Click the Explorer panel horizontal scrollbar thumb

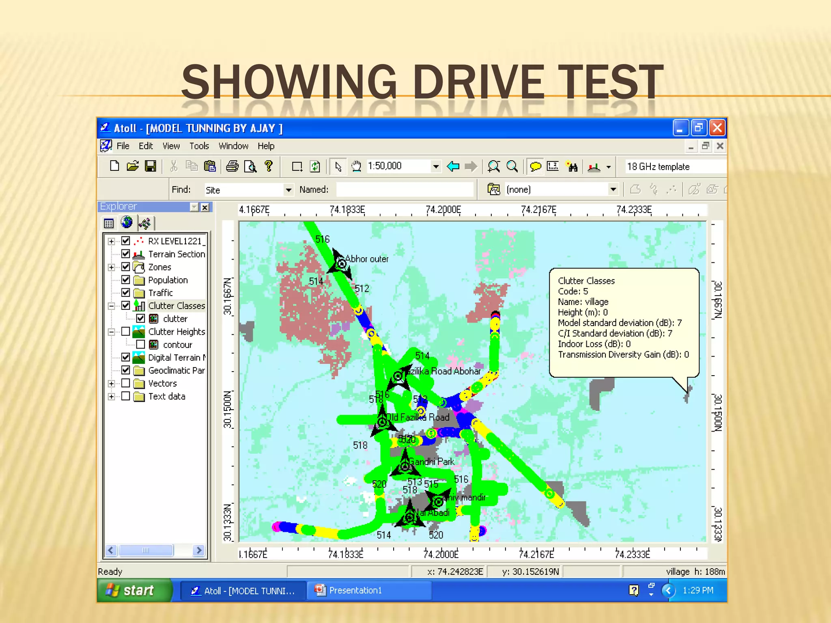146,550
